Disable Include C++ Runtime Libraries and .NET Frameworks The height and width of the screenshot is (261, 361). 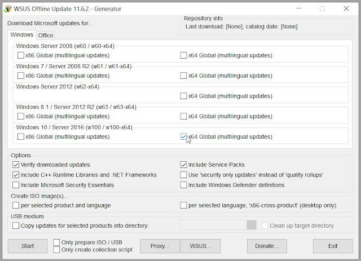coord(16,175)
